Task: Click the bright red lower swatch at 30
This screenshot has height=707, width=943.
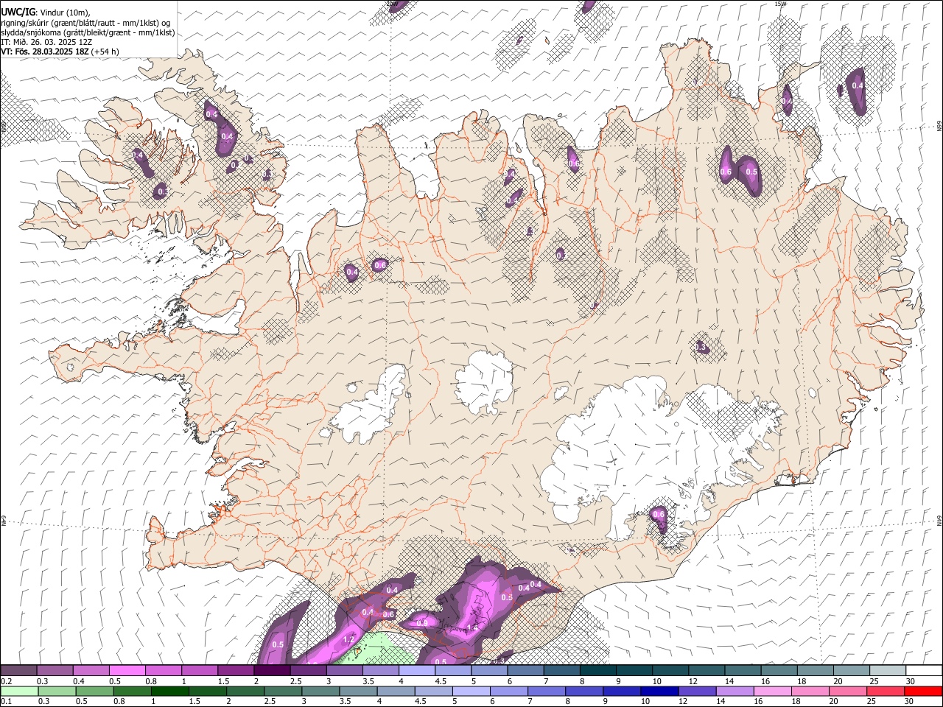Action: [x=922, y=692]
